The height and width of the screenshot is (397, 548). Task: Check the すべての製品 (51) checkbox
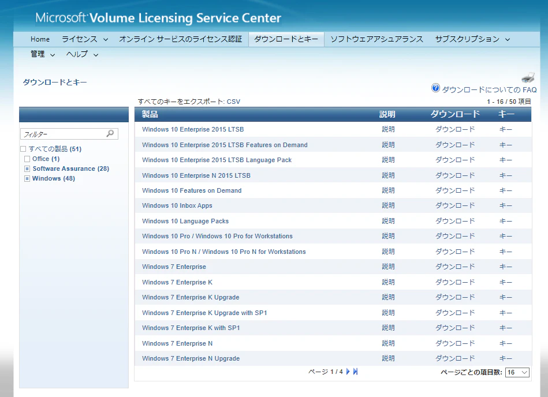(x=23, y=149)
